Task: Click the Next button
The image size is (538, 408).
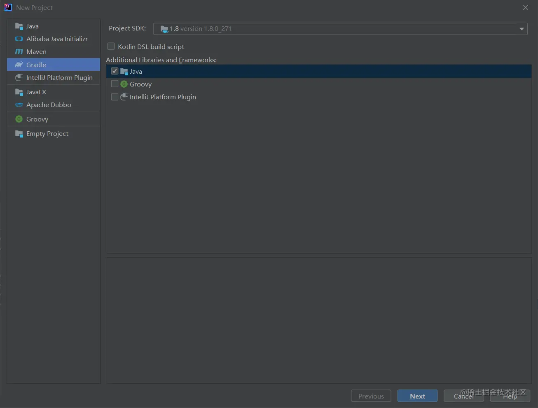Action: coord(417,396)
